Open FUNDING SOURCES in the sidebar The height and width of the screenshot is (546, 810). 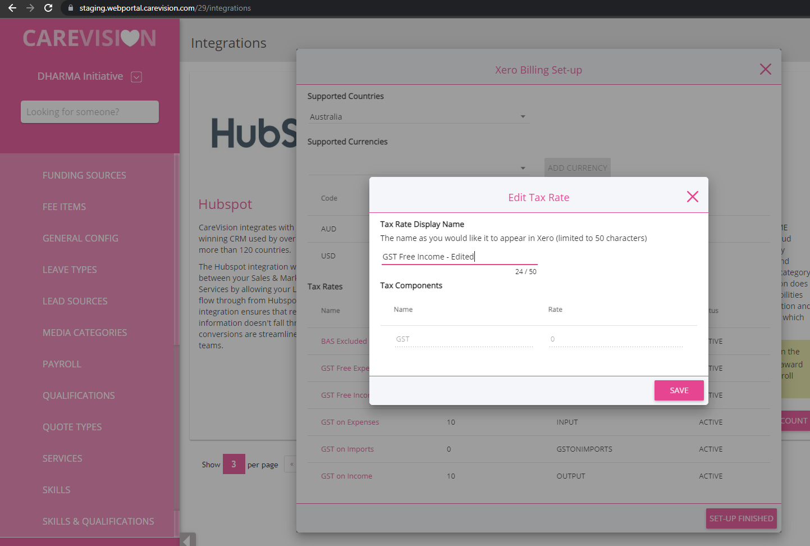[84, 175]
